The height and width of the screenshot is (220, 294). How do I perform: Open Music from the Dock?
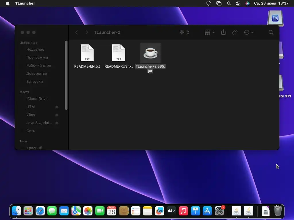[x=183, y=211]
